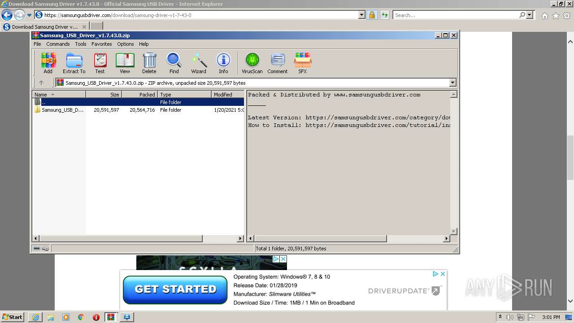
Task: Click the web page vertical scrollbar thumb
Action: coord(570,157)
